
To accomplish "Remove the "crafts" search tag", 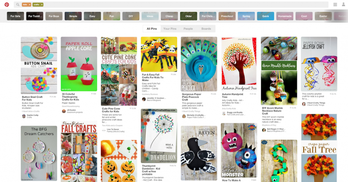I will click(x=42, y=5).
